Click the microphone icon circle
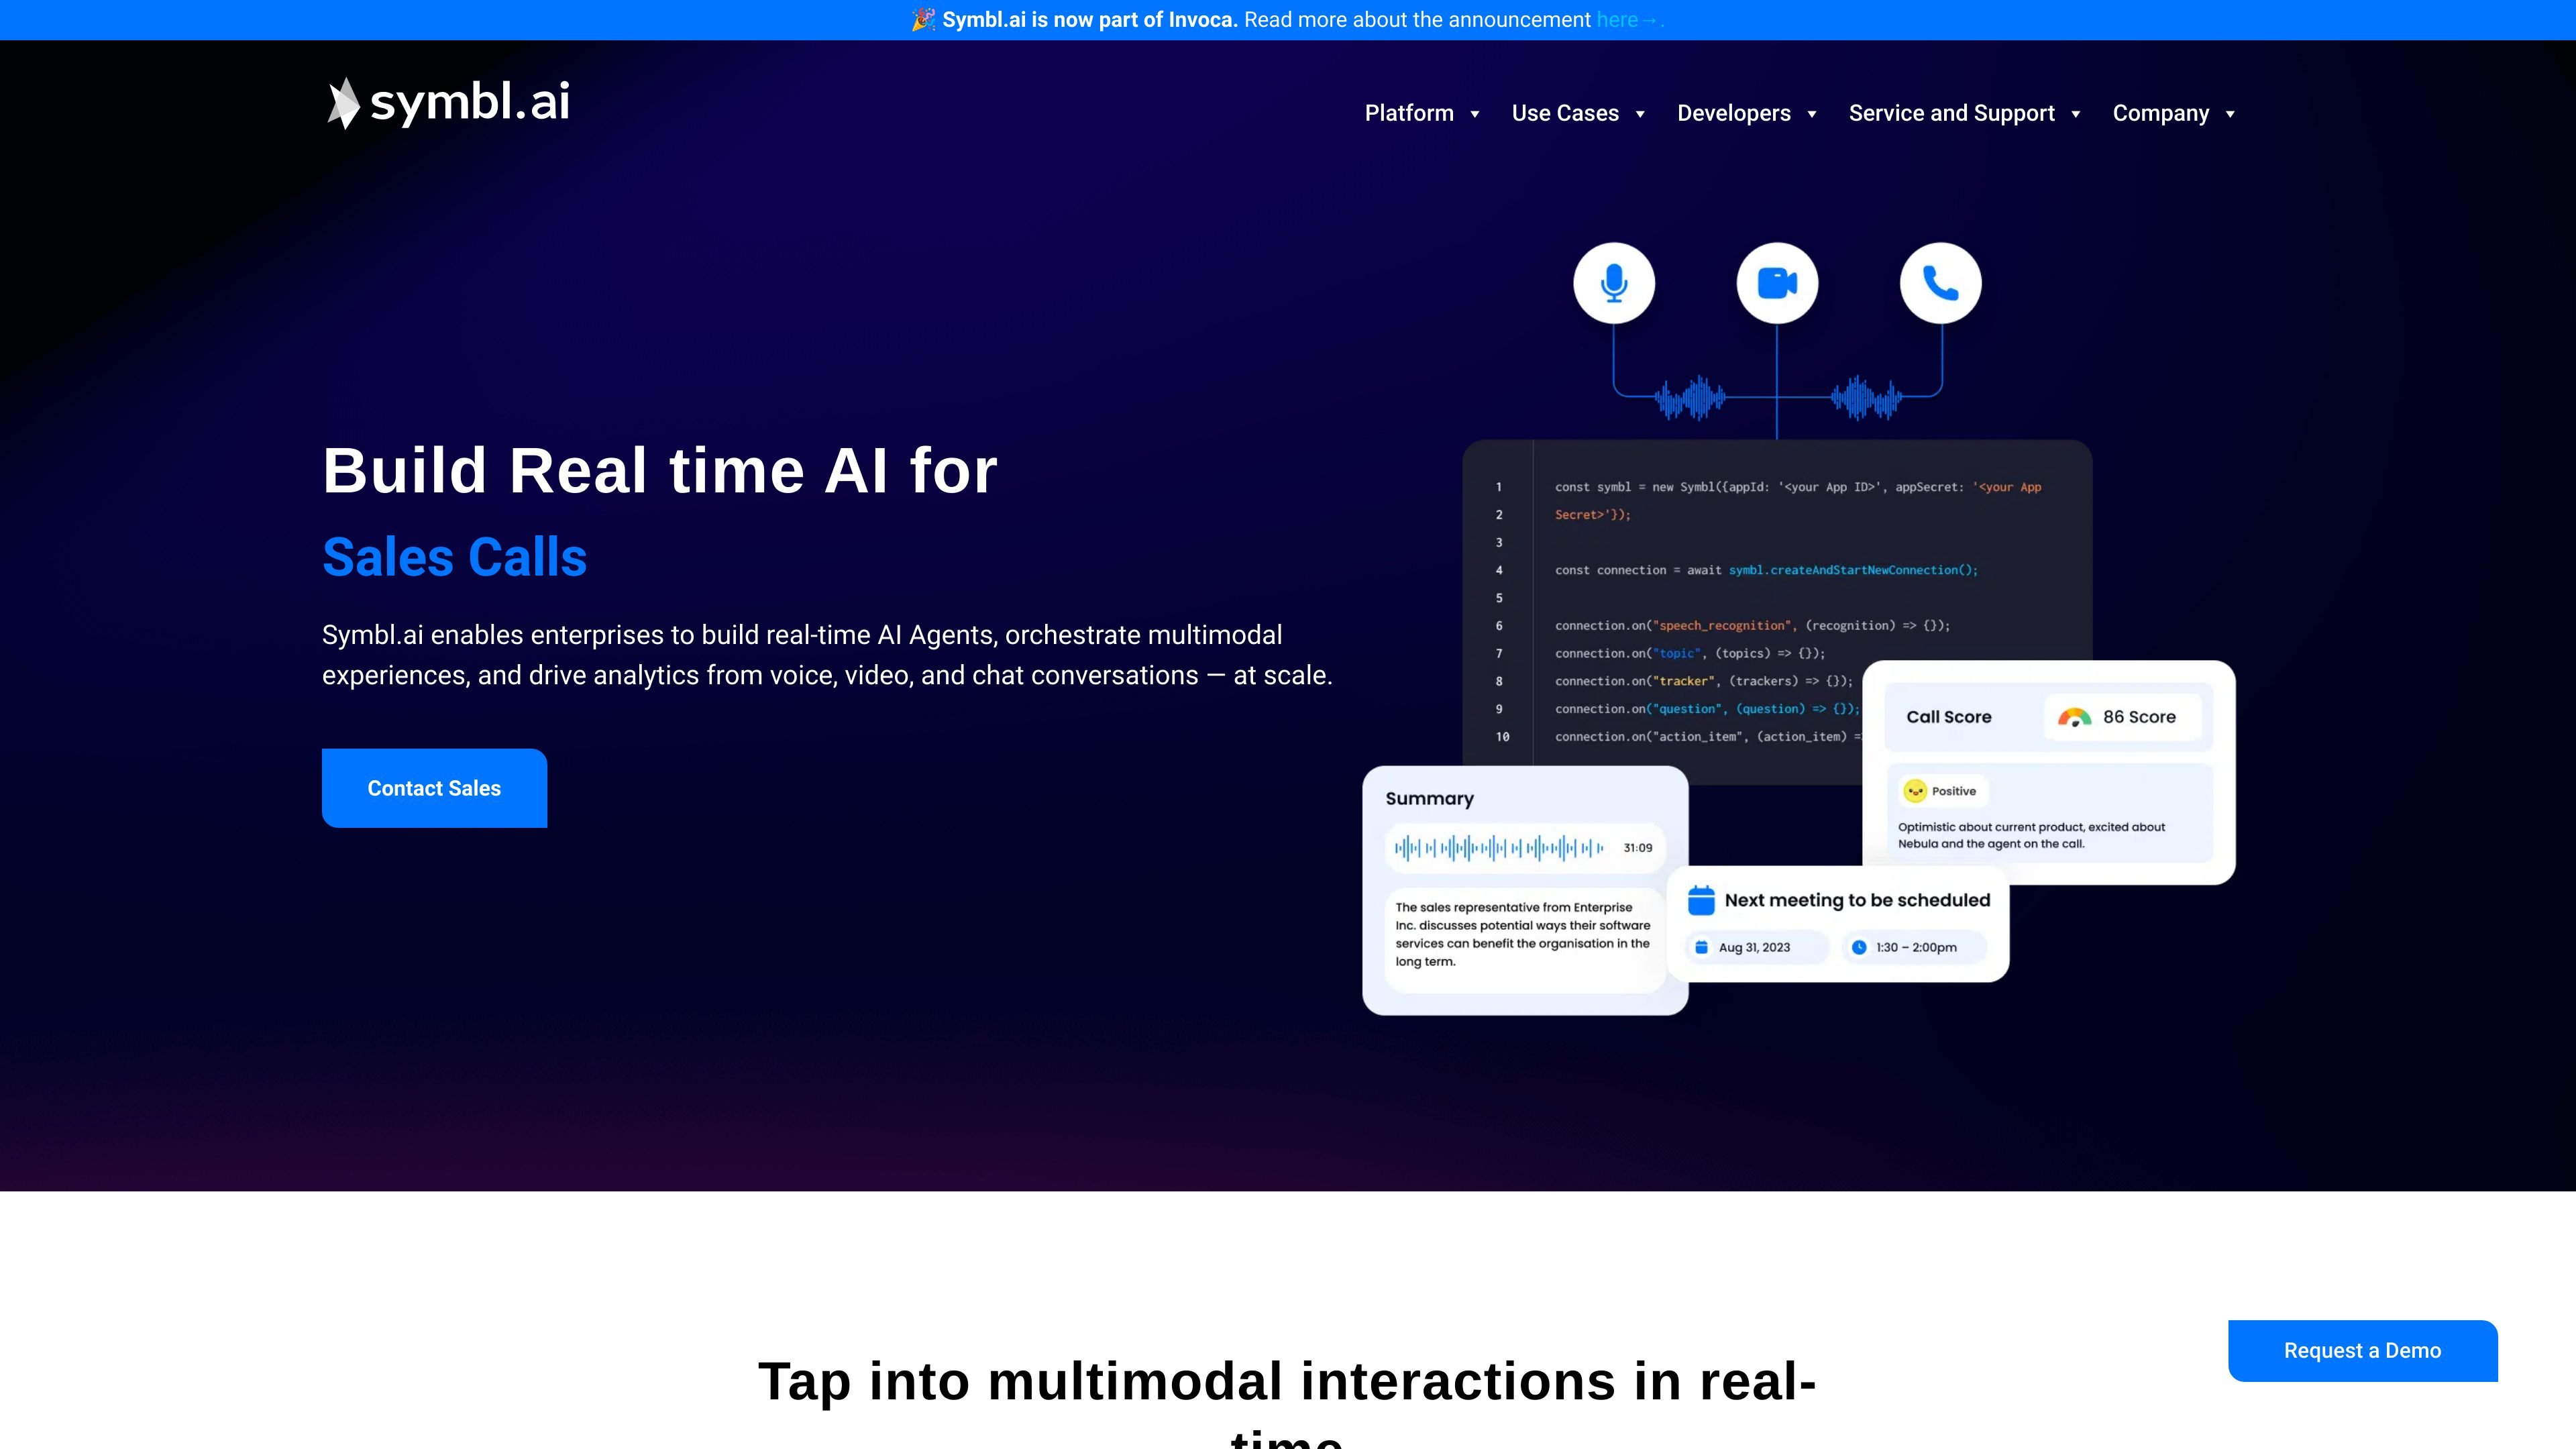Image resolution: width=2576 pixels, height=1449 pixels. [x=1614, y=283]
